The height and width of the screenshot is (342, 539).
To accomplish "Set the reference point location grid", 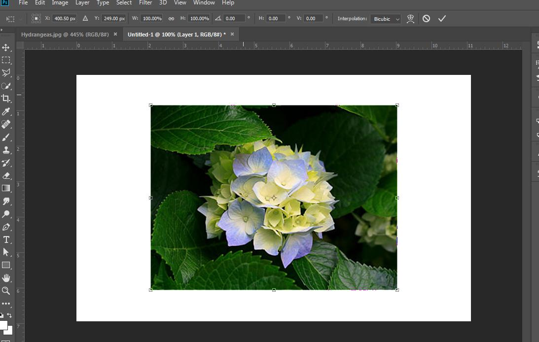I will click(36, 19).
